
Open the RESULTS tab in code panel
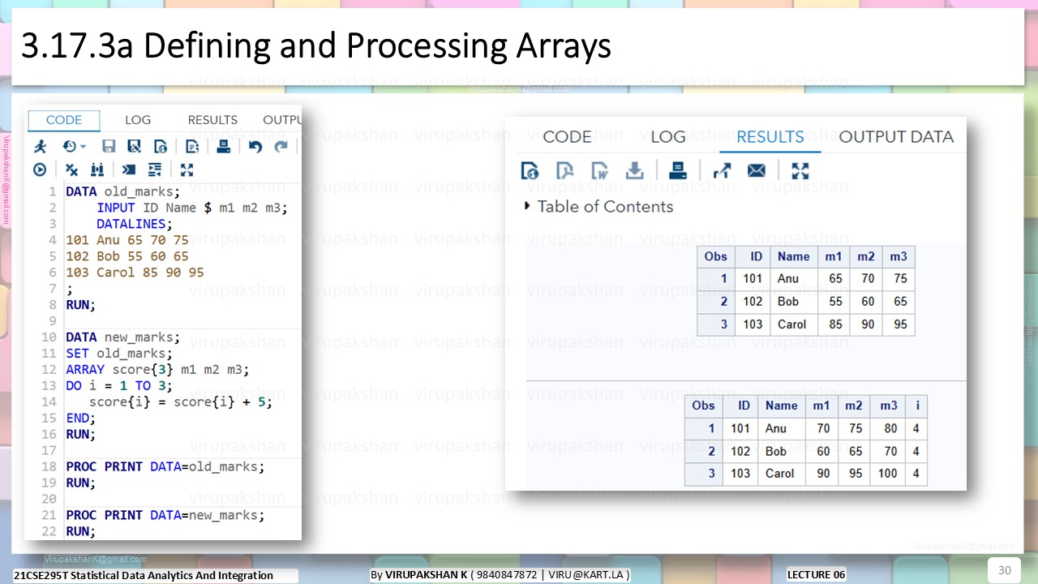212,120
